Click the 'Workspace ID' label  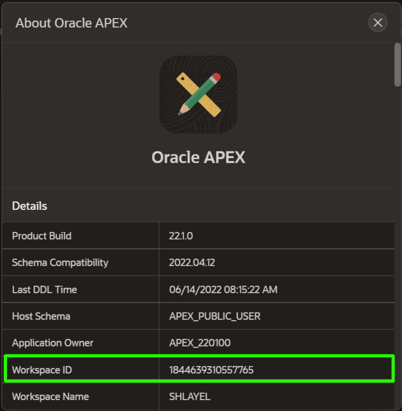click(x=42, y=370)
